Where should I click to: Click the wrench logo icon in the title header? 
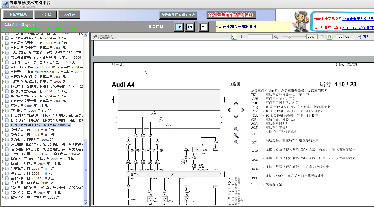(5, 4)
